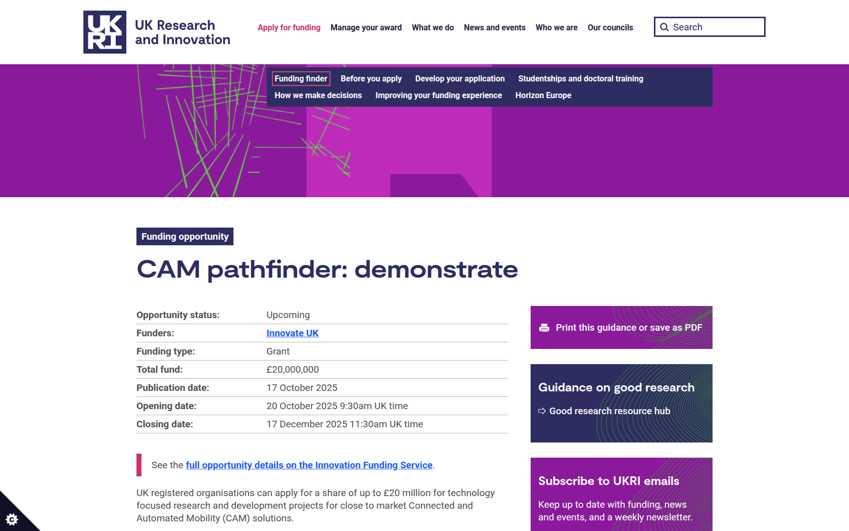The height and width of the screenshot is (531, 849).
Task: Click the search magnifier icon
Action: coord(665,27)
